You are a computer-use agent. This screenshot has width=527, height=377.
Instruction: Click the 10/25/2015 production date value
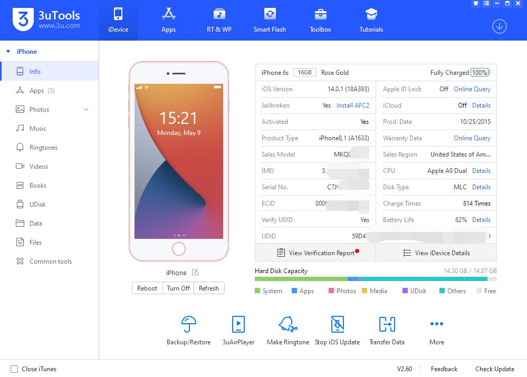[x=475, y=122]
